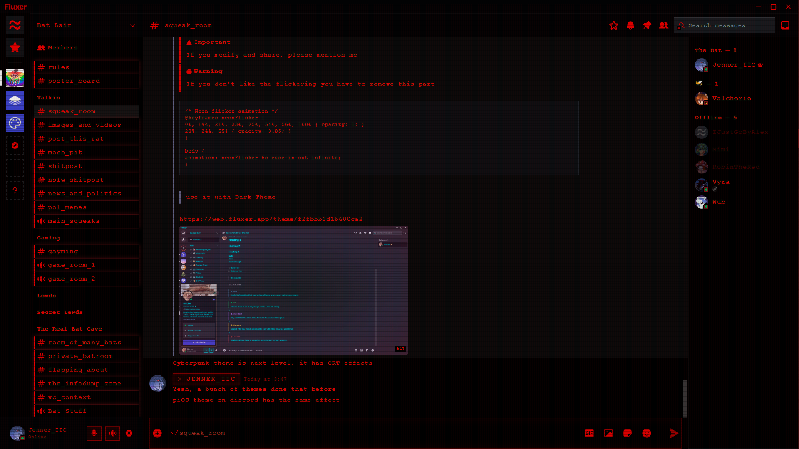Open the emoji picker
This screenshot has height=449, width=799.
(646, 433)
